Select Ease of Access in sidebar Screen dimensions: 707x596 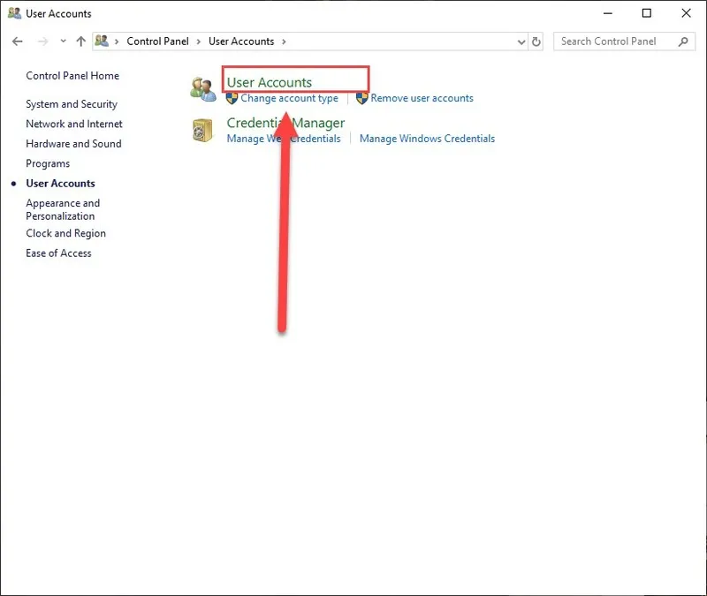[58, 253]
